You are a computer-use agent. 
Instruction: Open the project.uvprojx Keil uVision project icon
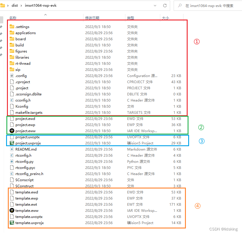tap(12, 143)
